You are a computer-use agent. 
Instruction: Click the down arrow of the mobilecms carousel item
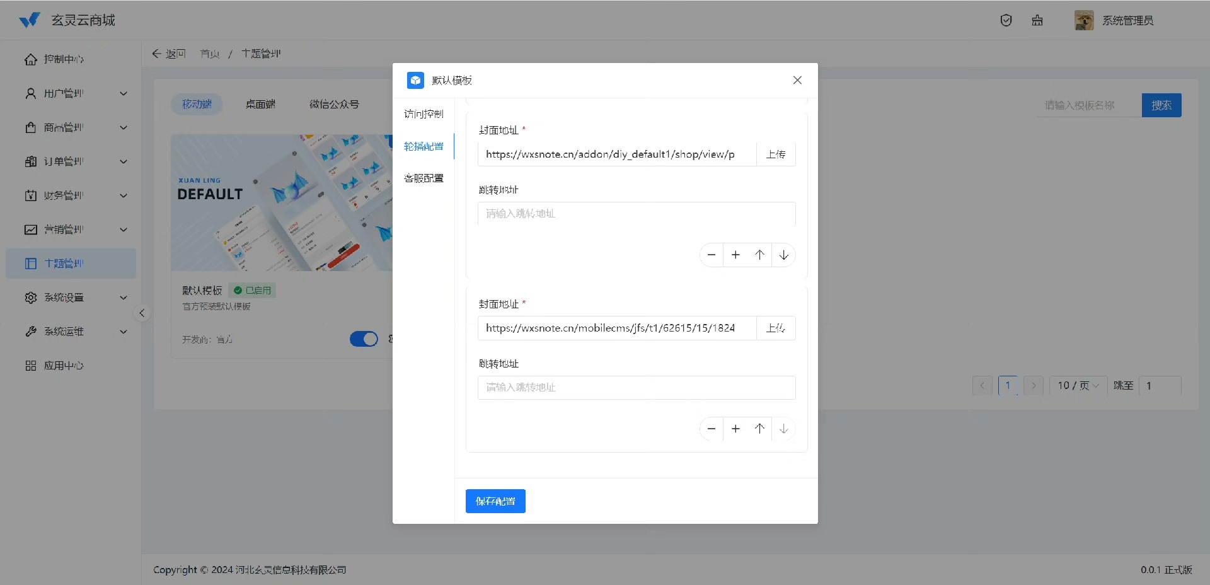point(783,429)
